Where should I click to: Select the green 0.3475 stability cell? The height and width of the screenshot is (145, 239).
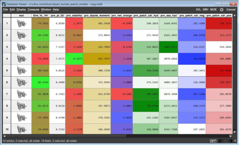[74, 59]
